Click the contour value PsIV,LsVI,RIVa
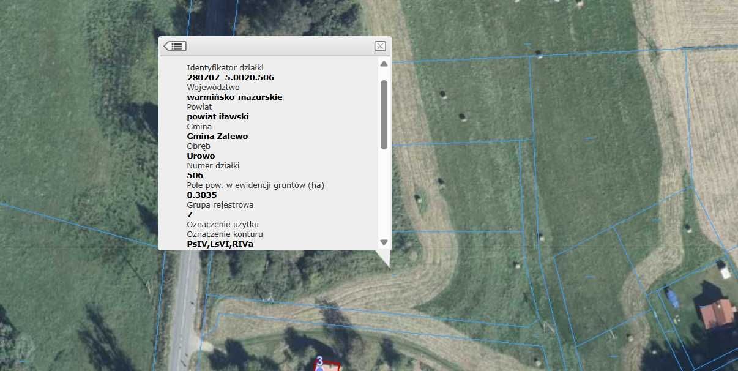 [x=220, y=244]
